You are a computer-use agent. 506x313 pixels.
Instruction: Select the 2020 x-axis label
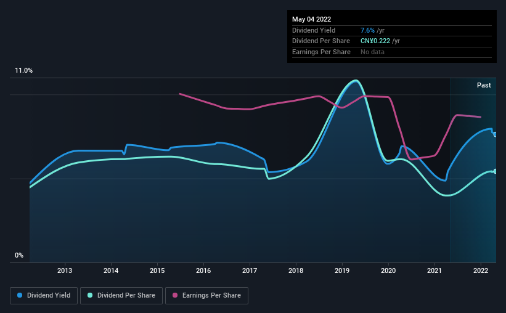(x=388, y=270)
